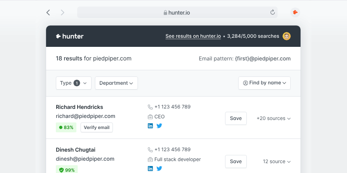The image size is (347, 173).
Task: Go back with the browser back arrow
Action: tap(48, 12)
